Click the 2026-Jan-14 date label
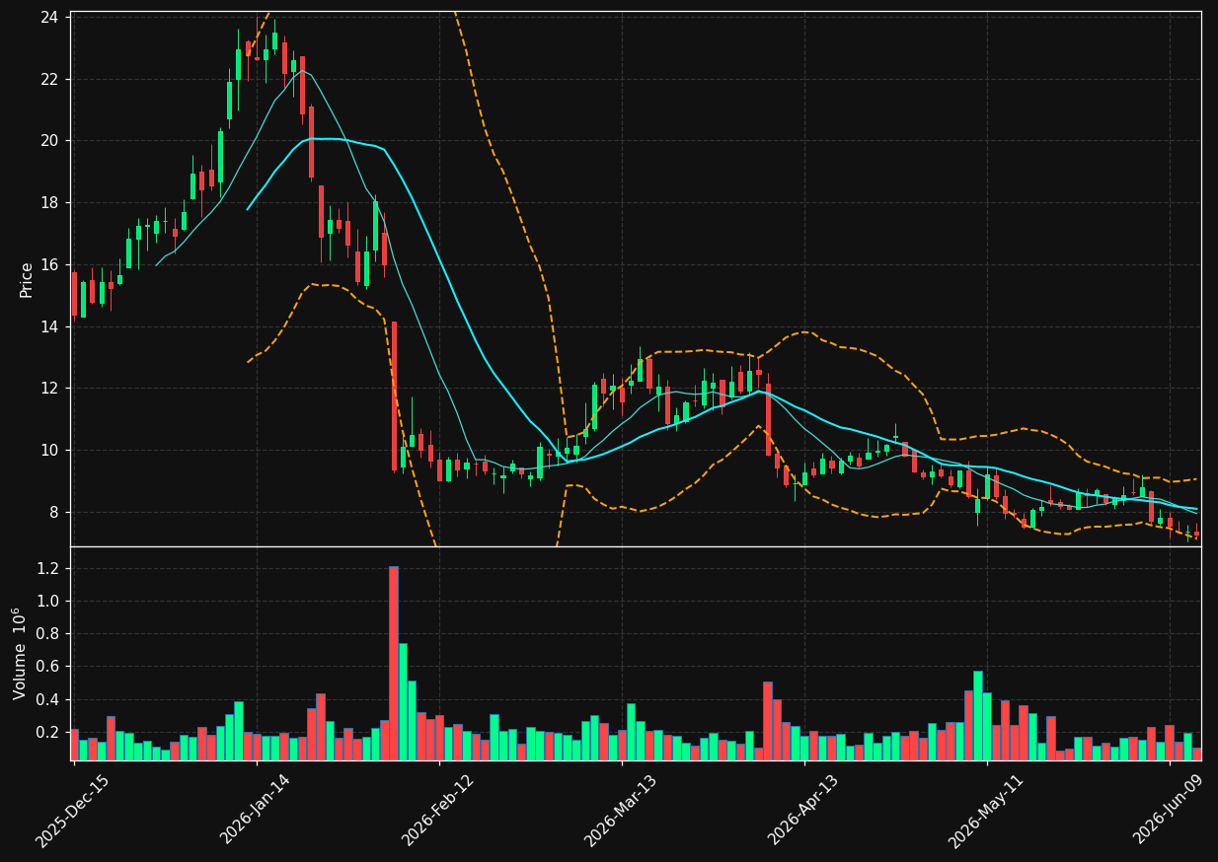1218x862 pixels. [x=256, y=811]
